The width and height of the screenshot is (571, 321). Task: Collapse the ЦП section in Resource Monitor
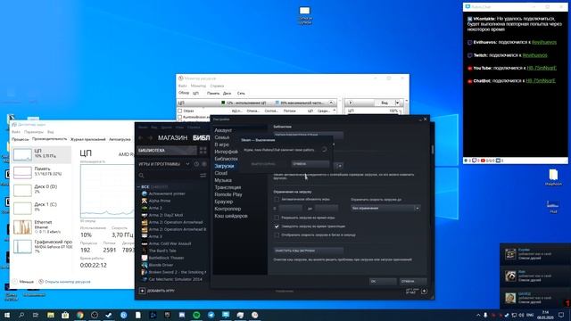[331, 103]
